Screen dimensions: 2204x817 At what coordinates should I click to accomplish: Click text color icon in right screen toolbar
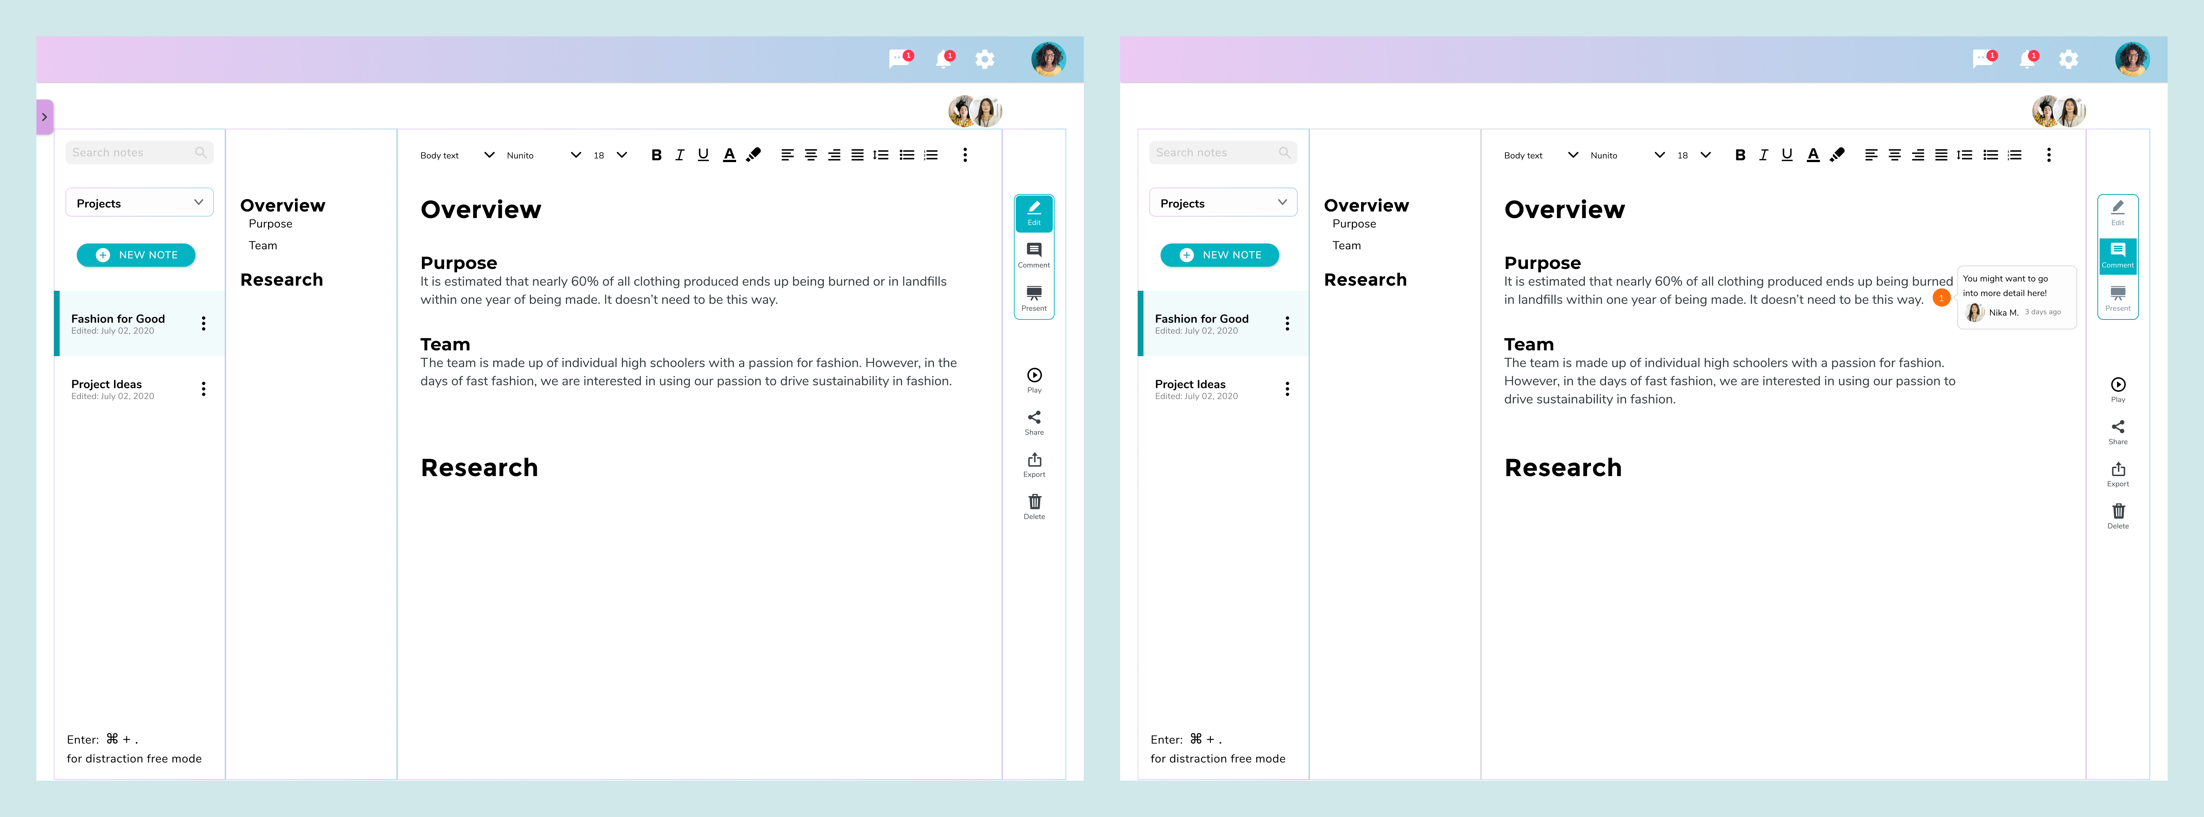coord(1813,155)
